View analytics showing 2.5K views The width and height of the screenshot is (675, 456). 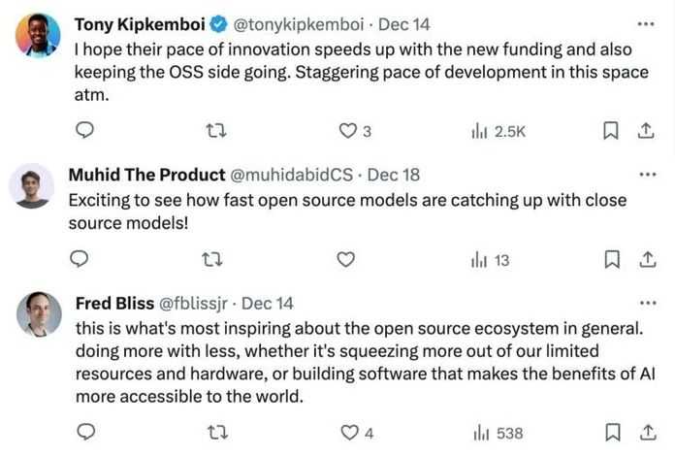477,130
